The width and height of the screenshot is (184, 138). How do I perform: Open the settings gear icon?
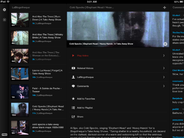click(4, 10)
